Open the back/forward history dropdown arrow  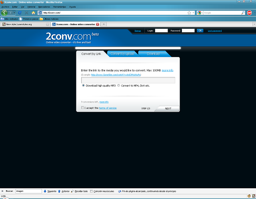pos(14,13)
